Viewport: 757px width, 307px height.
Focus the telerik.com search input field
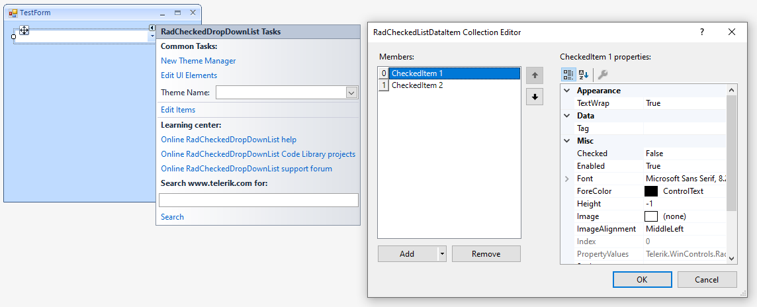(x=259, y=200)
